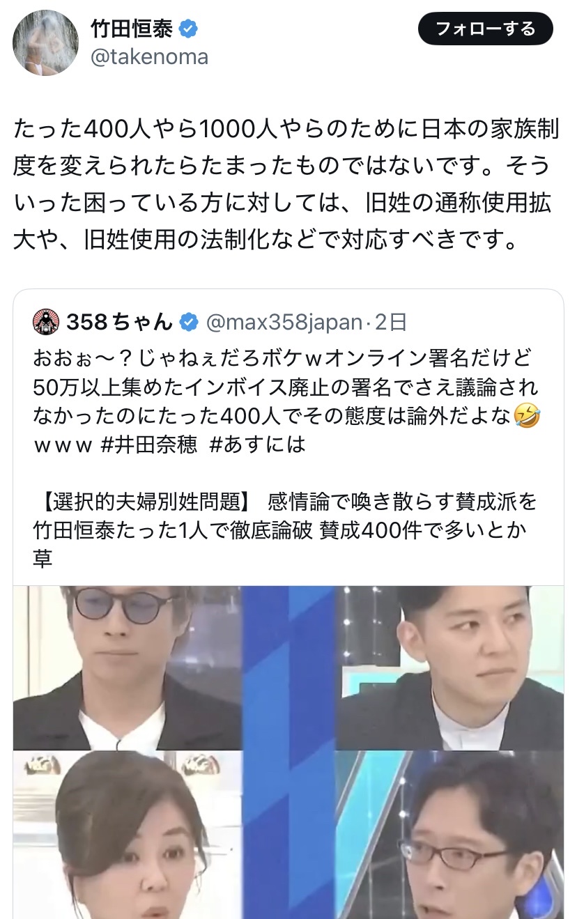Open the 358ちゃん round avatar icon
This screenshot has height=919, width=577.
pyautogui.click(x=46, y=321)
